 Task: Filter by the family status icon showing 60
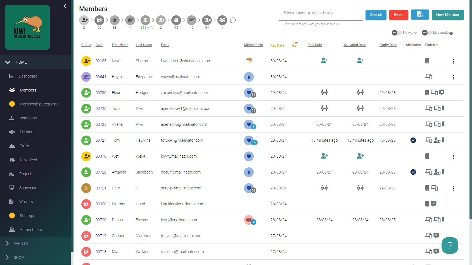pos(99,20)
